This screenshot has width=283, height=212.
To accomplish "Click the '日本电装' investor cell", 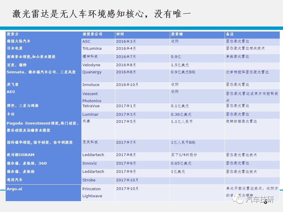I will click(x=43, y=49).
